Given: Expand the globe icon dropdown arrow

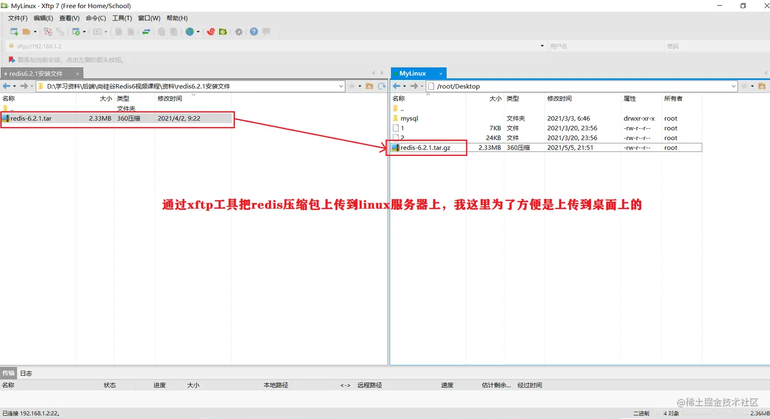Looking at the screenshot, I should [x=198, y=32].
